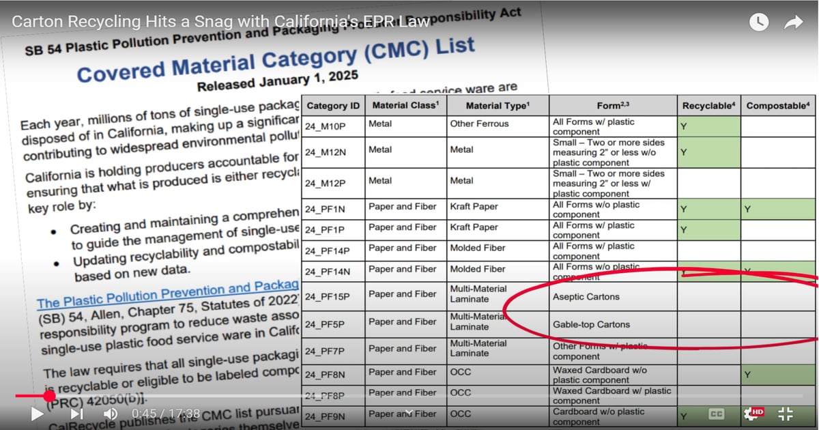Add video to Watch Later via clock icon

tap(758, 22)
